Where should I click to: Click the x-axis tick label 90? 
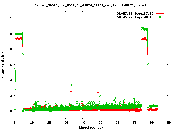169,122
